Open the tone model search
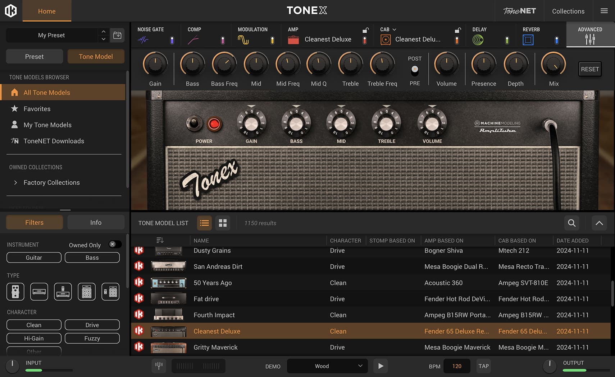This screenshot has width=615, height=377. (571, 223)
